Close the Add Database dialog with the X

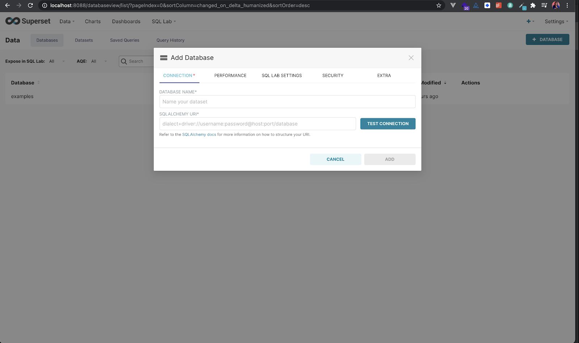click(x=411, y=58)
